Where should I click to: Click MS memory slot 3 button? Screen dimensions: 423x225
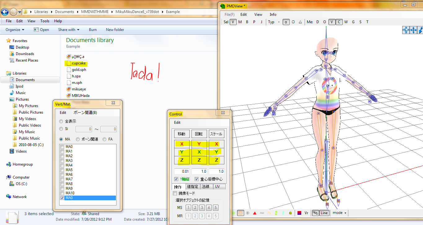point(202,208)
